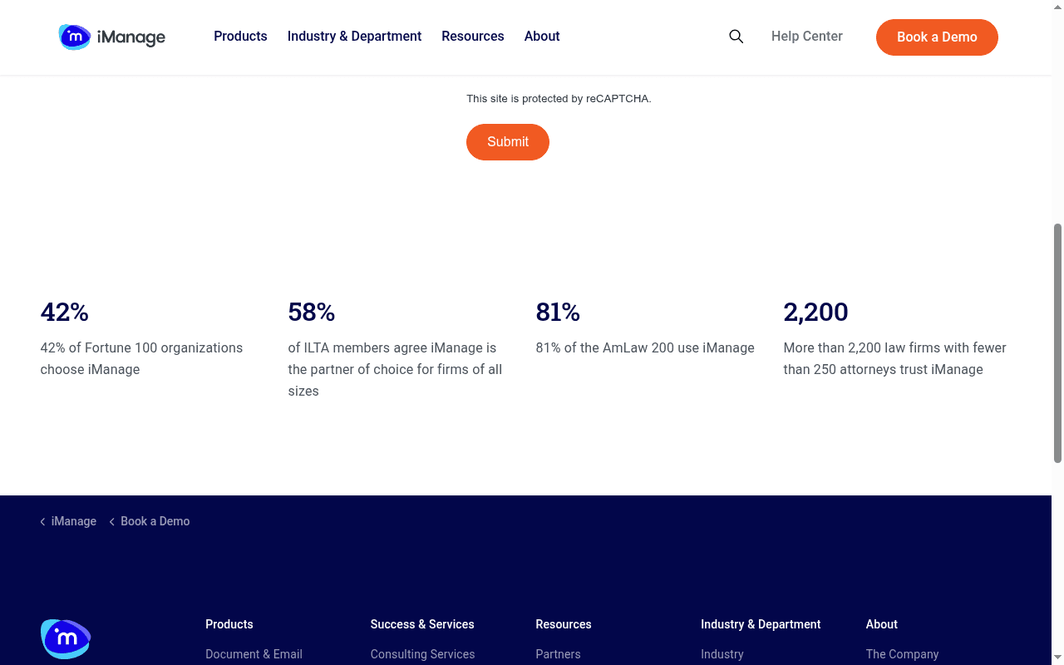Click the footer About heading
Image resolution: width=1064 pixels, height=665 pixels.
pos(882,624)
